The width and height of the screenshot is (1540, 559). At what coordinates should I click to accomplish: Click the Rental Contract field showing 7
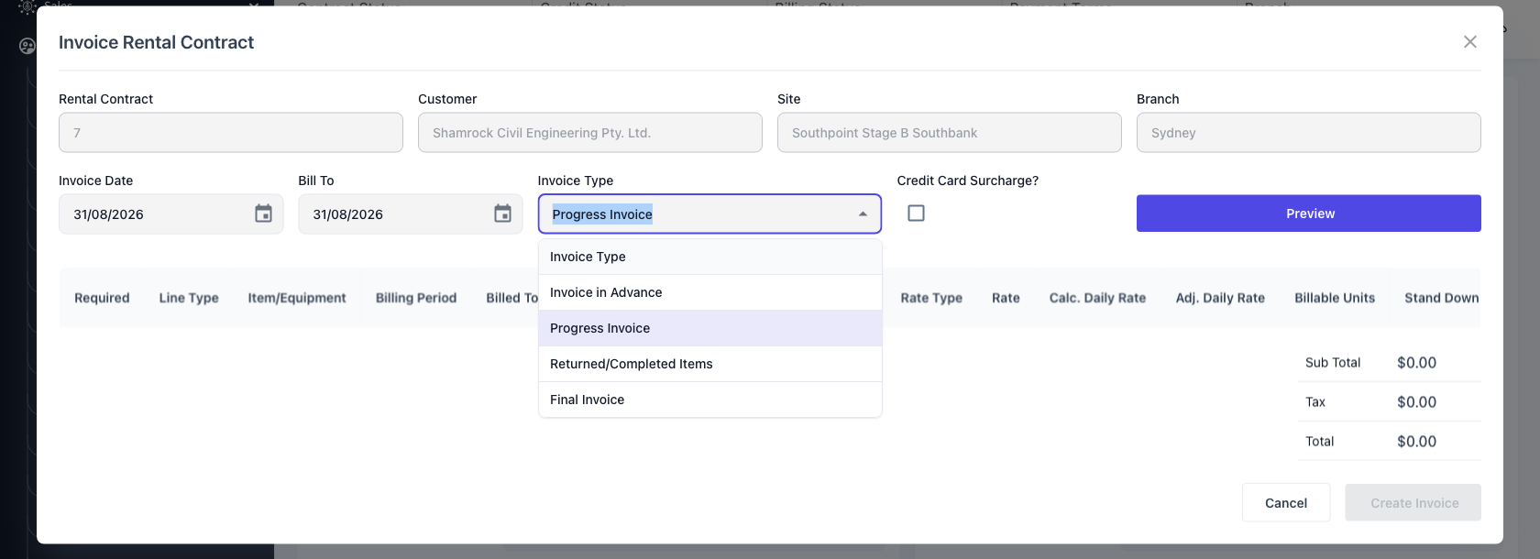[x=231, y=133]
